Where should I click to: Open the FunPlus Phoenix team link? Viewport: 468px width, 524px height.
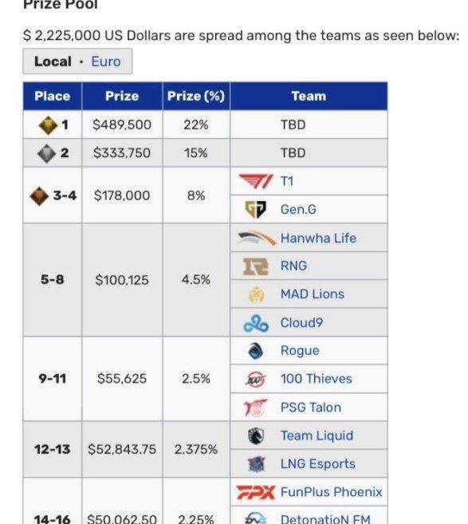point(332,492)
